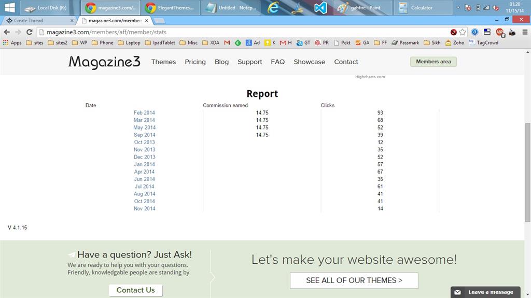Click the Highcharts.com credit link
This screenshot has width=531, height=298.
[370, 77]
